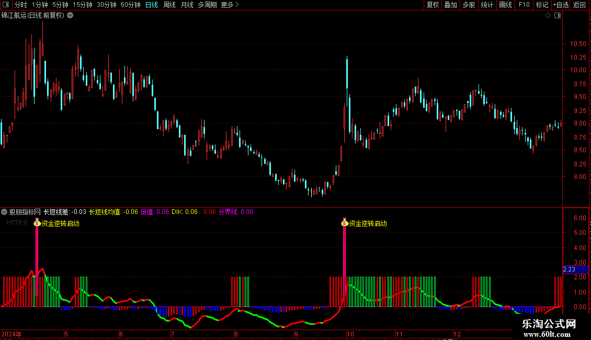Switch to 月线 monthly chart
591x340 pixels.
(x=187, y=5)
